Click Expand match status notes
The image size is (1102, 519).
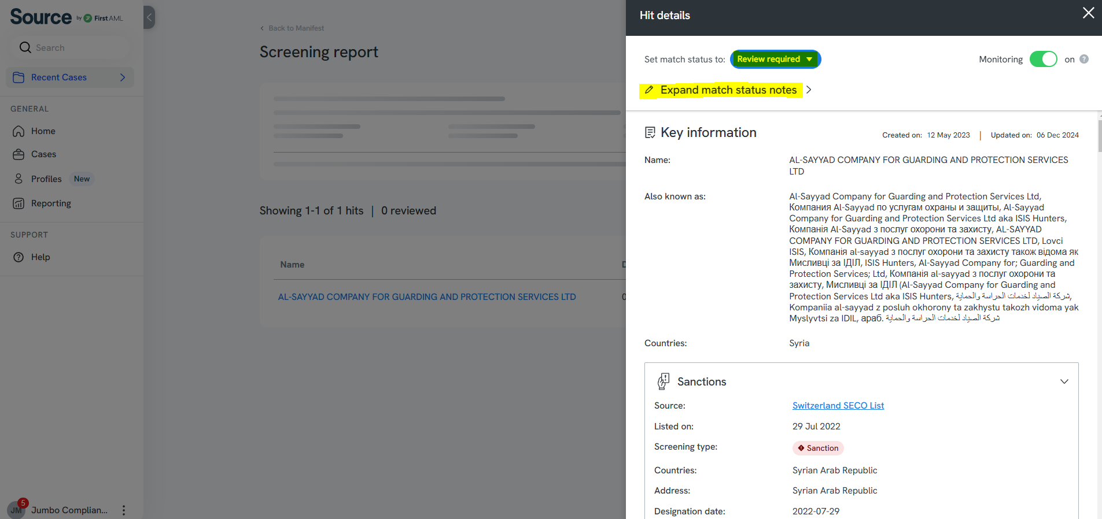point(728,90)
